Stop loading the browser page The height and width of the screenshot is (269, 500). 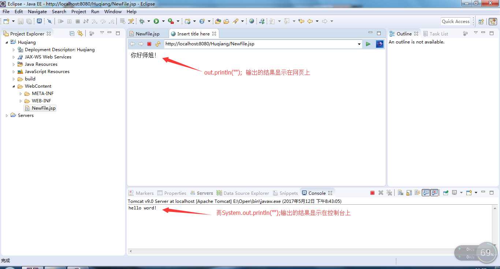[149, 44]
